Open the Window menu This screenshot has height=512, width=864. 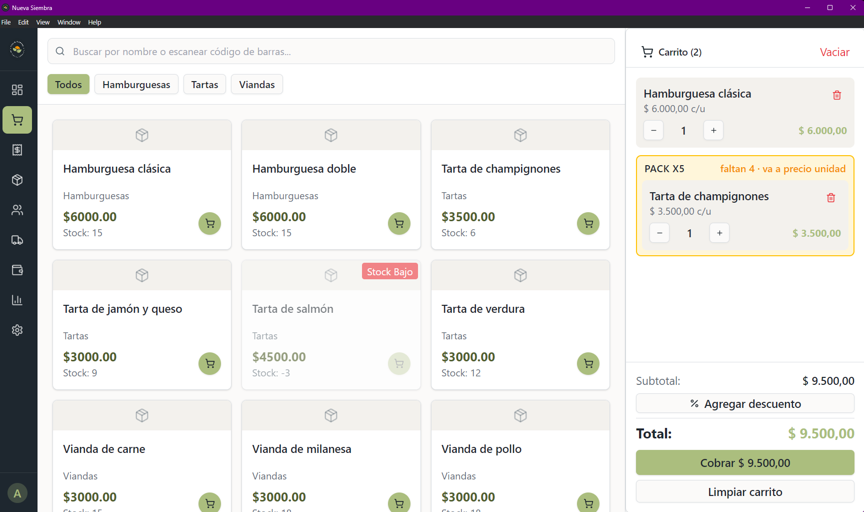(69, 22)
